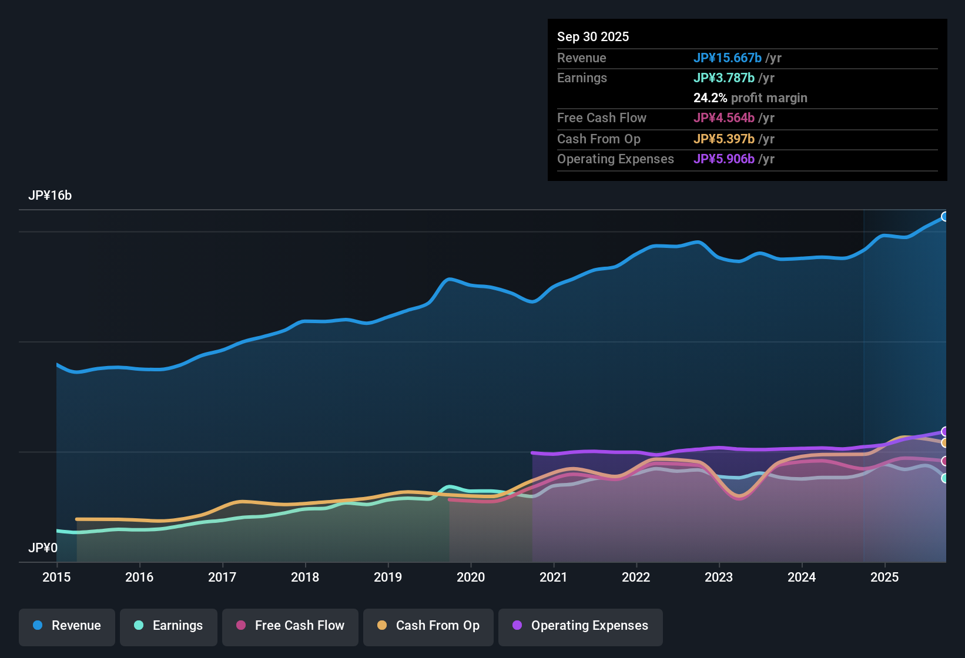Click the blue Revenue endpoint marker on the chart
965x658 pixels.
[944, 216]
